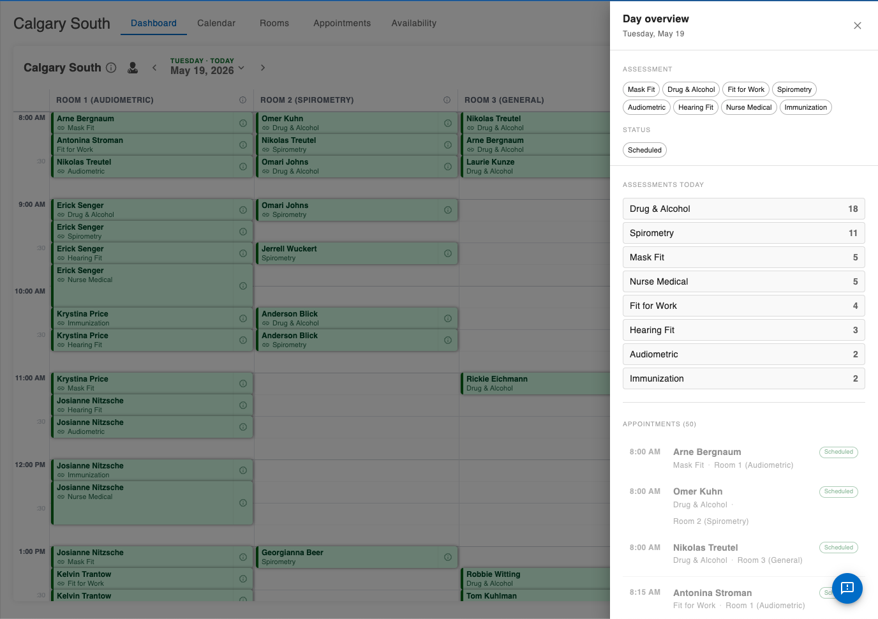Viewport: 878px width, 619px height.
Task: Open the chat support button
Action: (847, 588)
